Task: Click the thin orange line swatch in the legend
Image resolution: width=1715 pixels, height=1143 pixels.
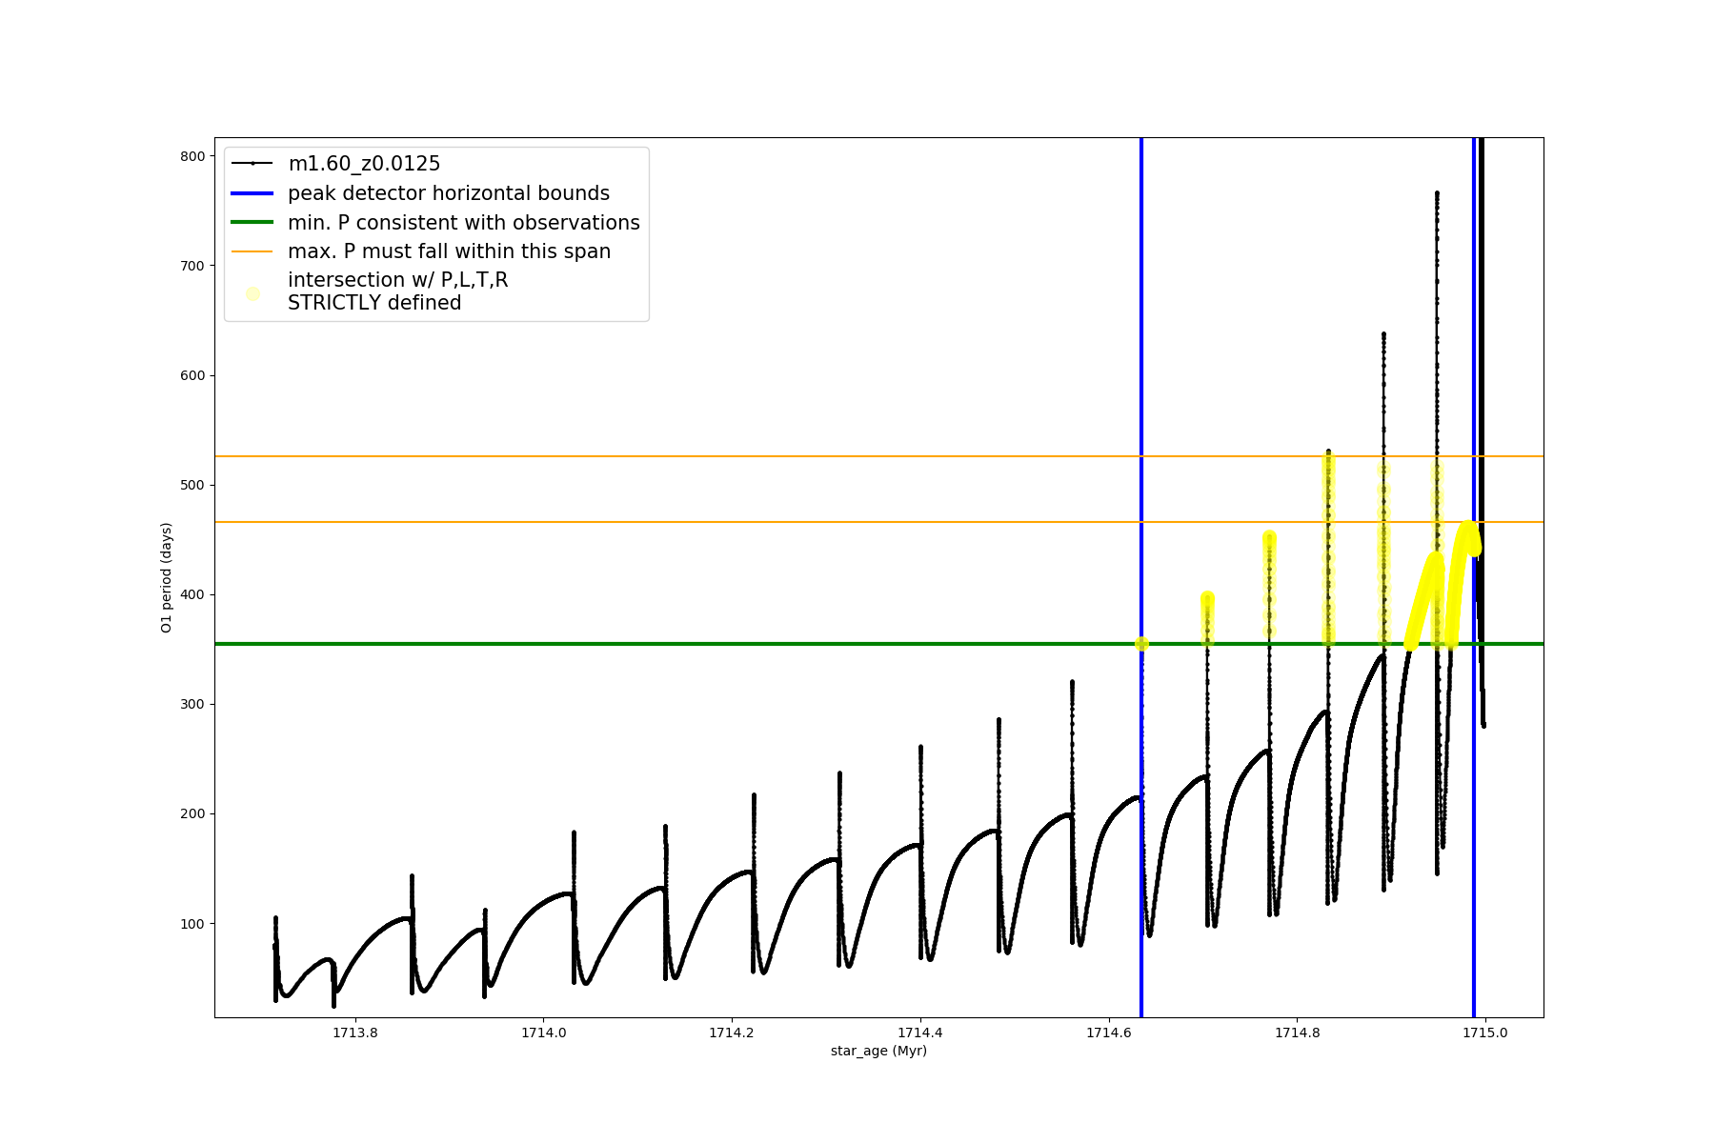Action: point(252,251)
